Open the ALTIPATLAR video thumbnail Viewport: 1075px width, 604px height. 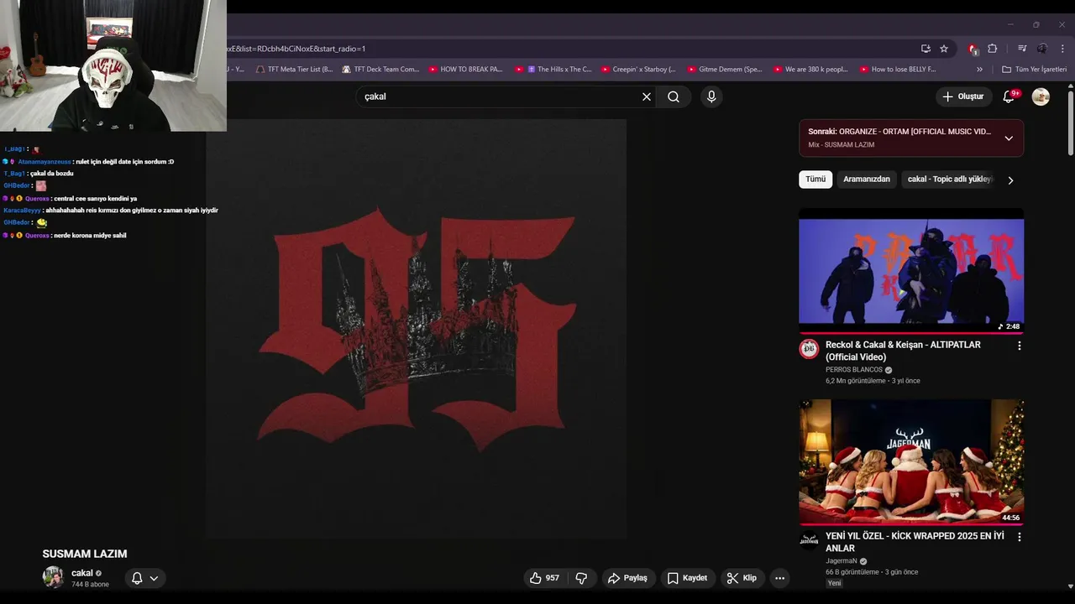point(911,271)
